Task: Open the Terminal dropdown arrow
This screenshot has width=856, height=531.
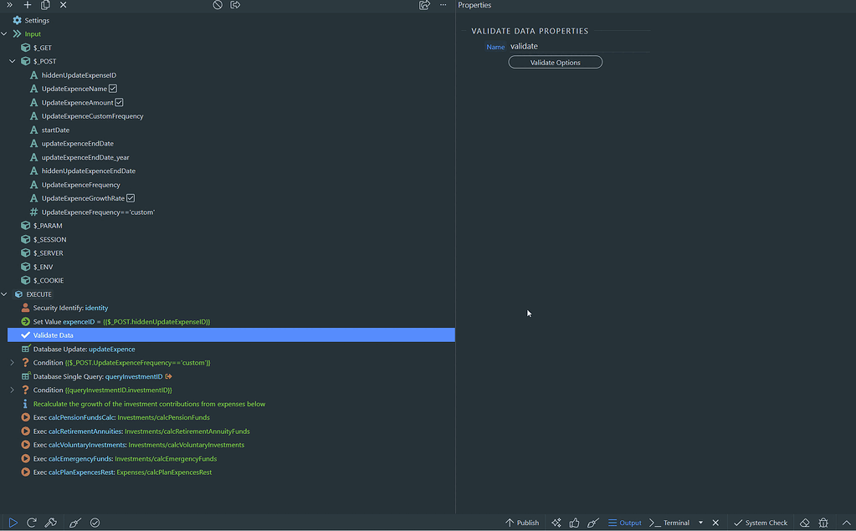Action: 701,523
